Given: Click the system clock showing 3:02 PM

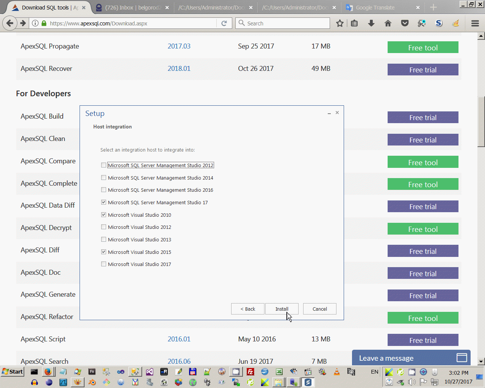Looking at the screenshot, I should (x=458, y=373).
